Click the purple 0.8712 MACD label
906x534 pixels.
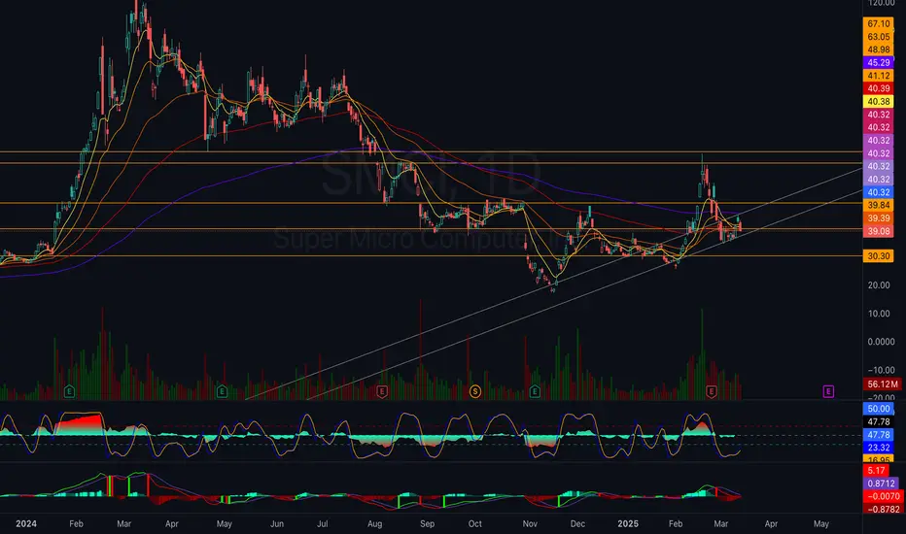click(x=881, y=484)
